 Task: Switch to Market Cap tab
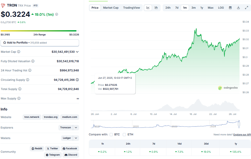pos(111,8)
